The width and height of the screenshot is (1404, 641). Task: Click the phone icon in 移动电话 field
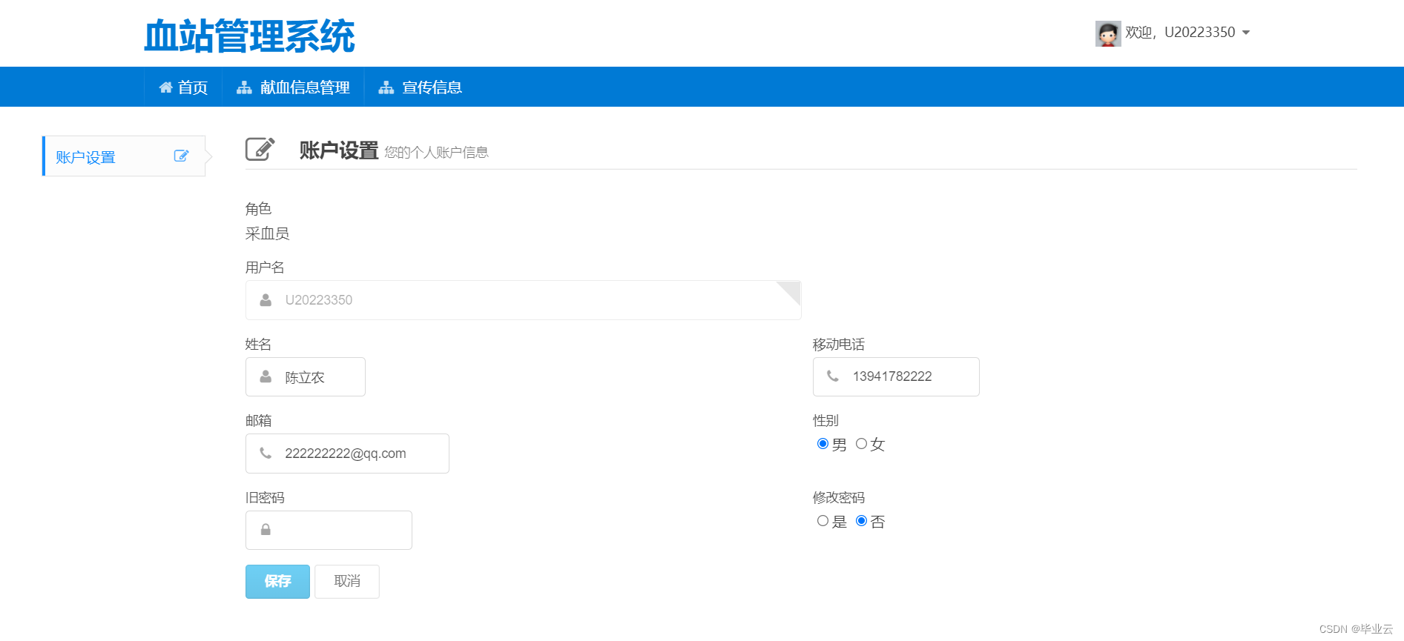(833, 376)
